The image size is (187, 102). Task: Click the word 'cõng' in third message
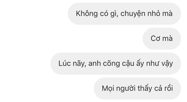point(111,64)
